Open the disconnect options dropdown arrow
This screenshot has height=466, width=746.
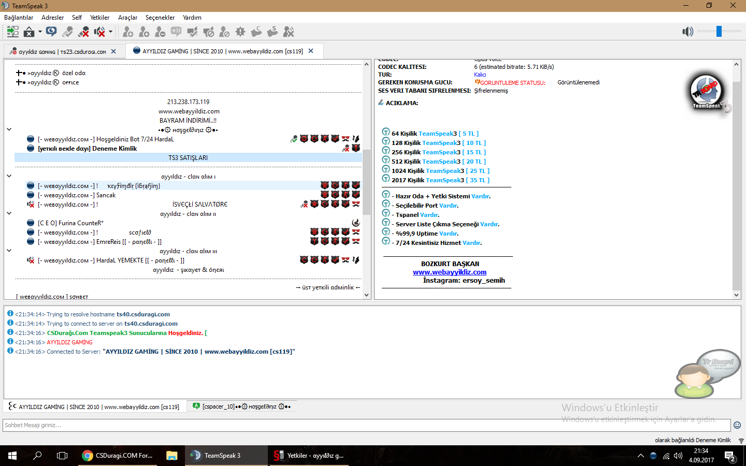(40, 32)
